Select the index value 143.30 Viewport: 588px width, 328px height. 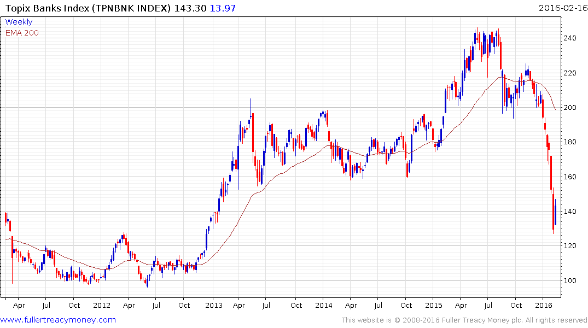[x=190, y=8]
